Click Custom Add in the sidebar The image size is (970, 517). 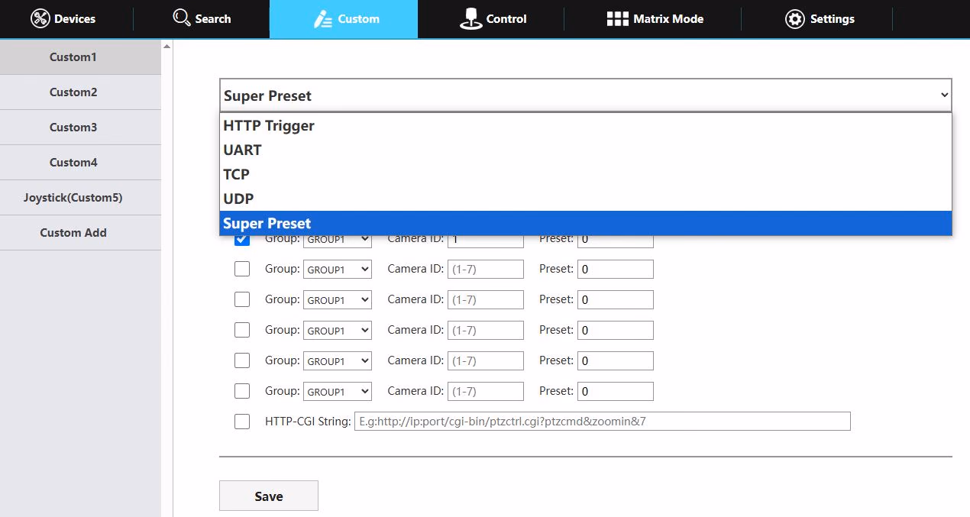[80, 233]
